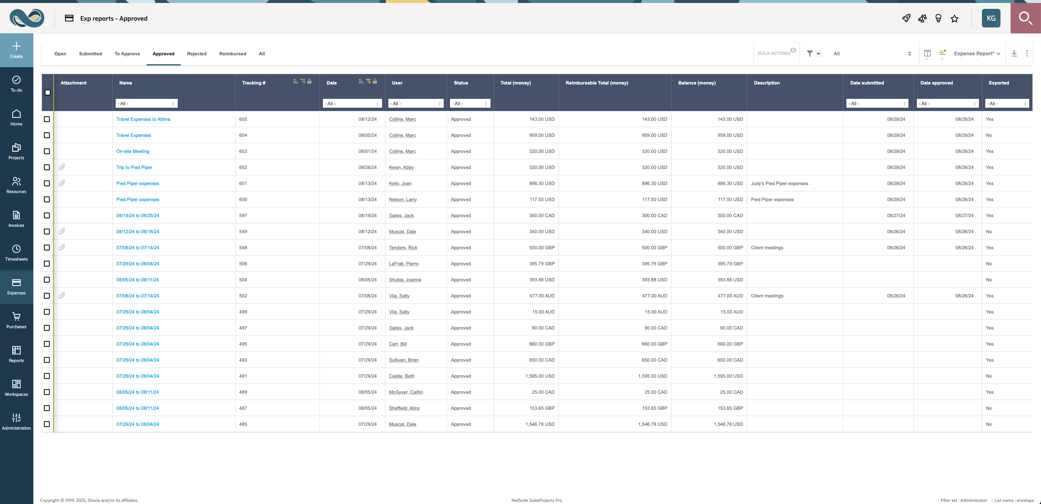This screenshot has height=504, width=1041.
Task: Click the KG user avatar
Action: point(991,19)
